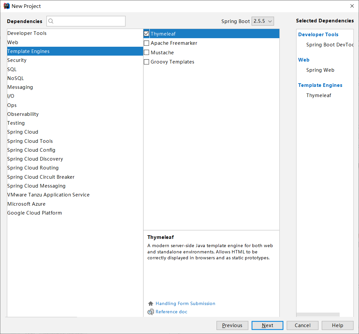Choose the Security category
Screen dimensions: 359x334
tap(75, 60)
